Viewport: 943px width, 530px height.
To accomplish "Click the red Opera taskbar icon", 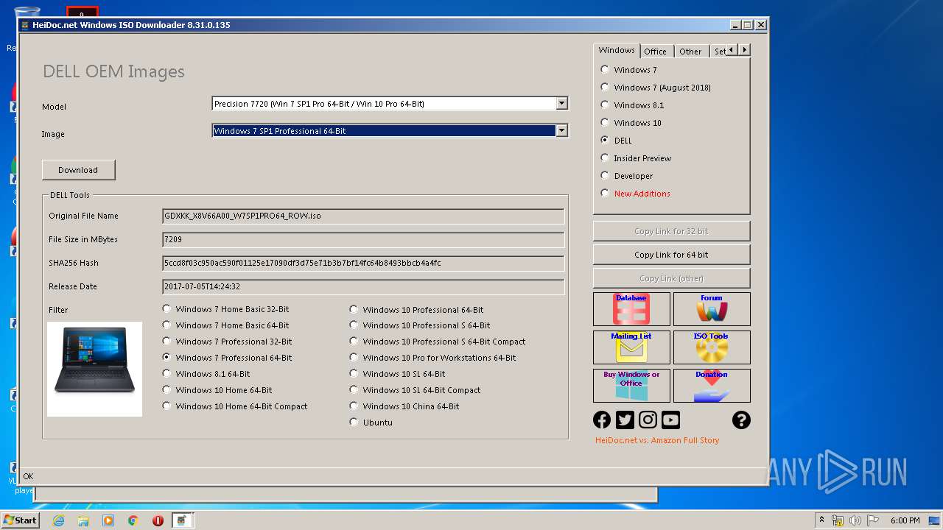I will [158, 520].
